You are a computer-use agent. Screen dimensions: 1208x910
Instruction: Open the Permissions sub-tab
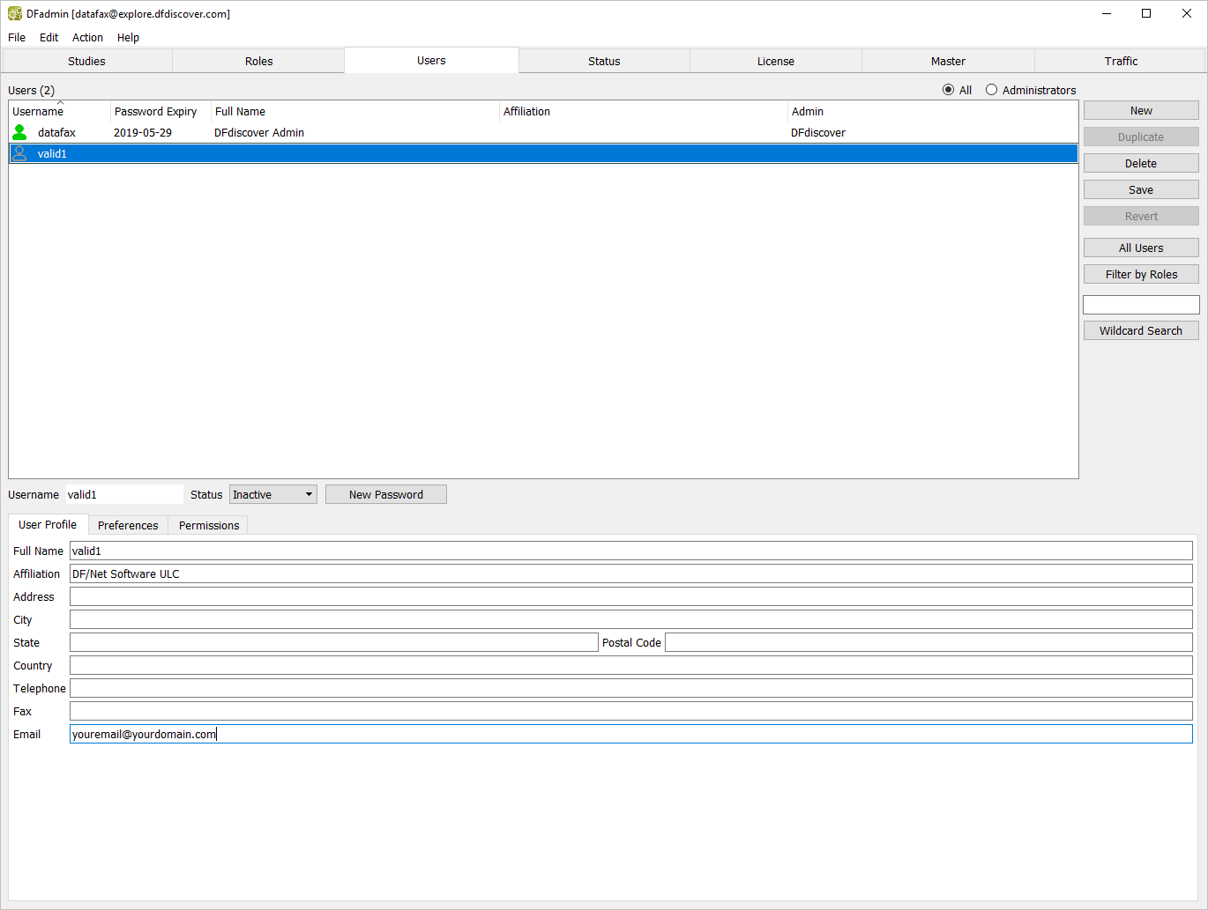click(208, 526)
